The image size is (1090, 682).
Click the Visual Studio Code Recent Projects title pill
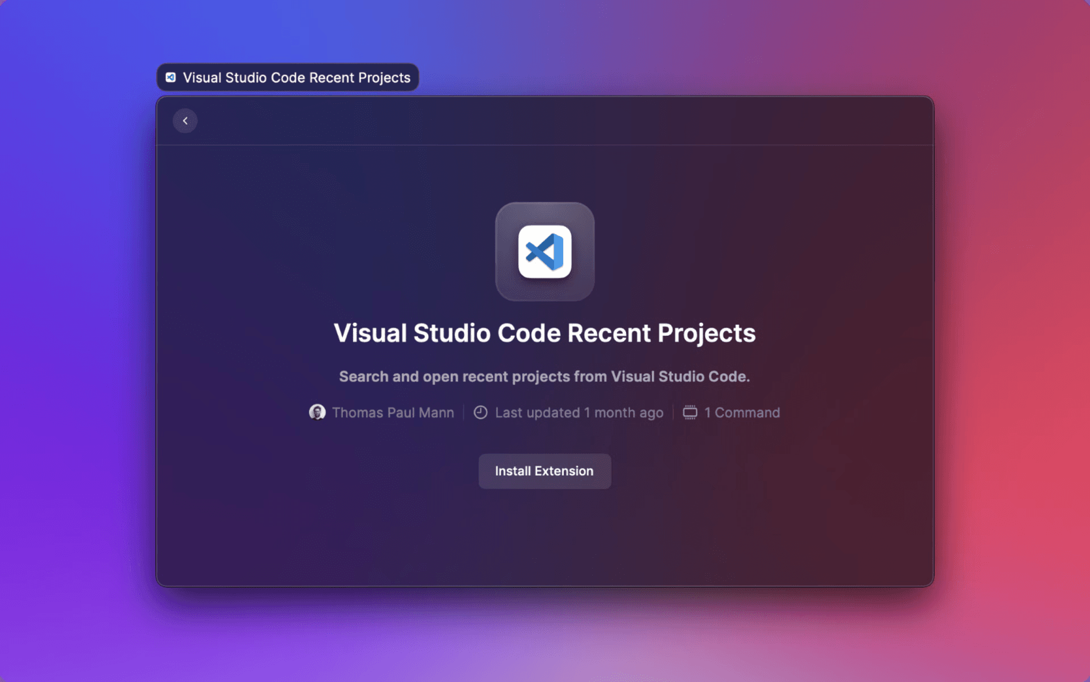pos(287,77)
